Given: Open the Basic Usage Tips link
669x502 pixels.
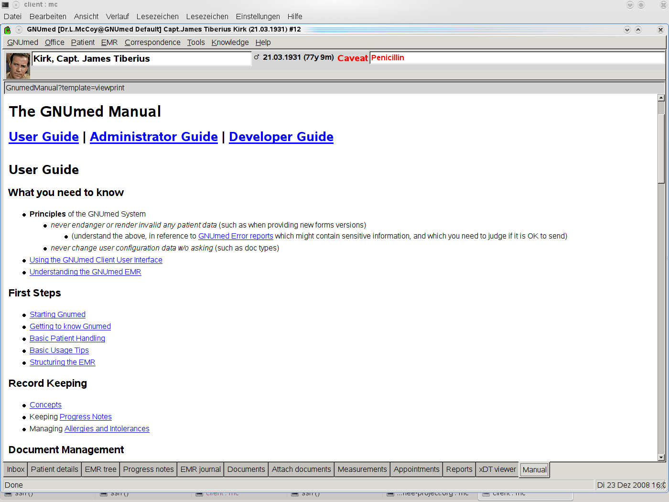Looking at the screenshot, I should [59, 350].
